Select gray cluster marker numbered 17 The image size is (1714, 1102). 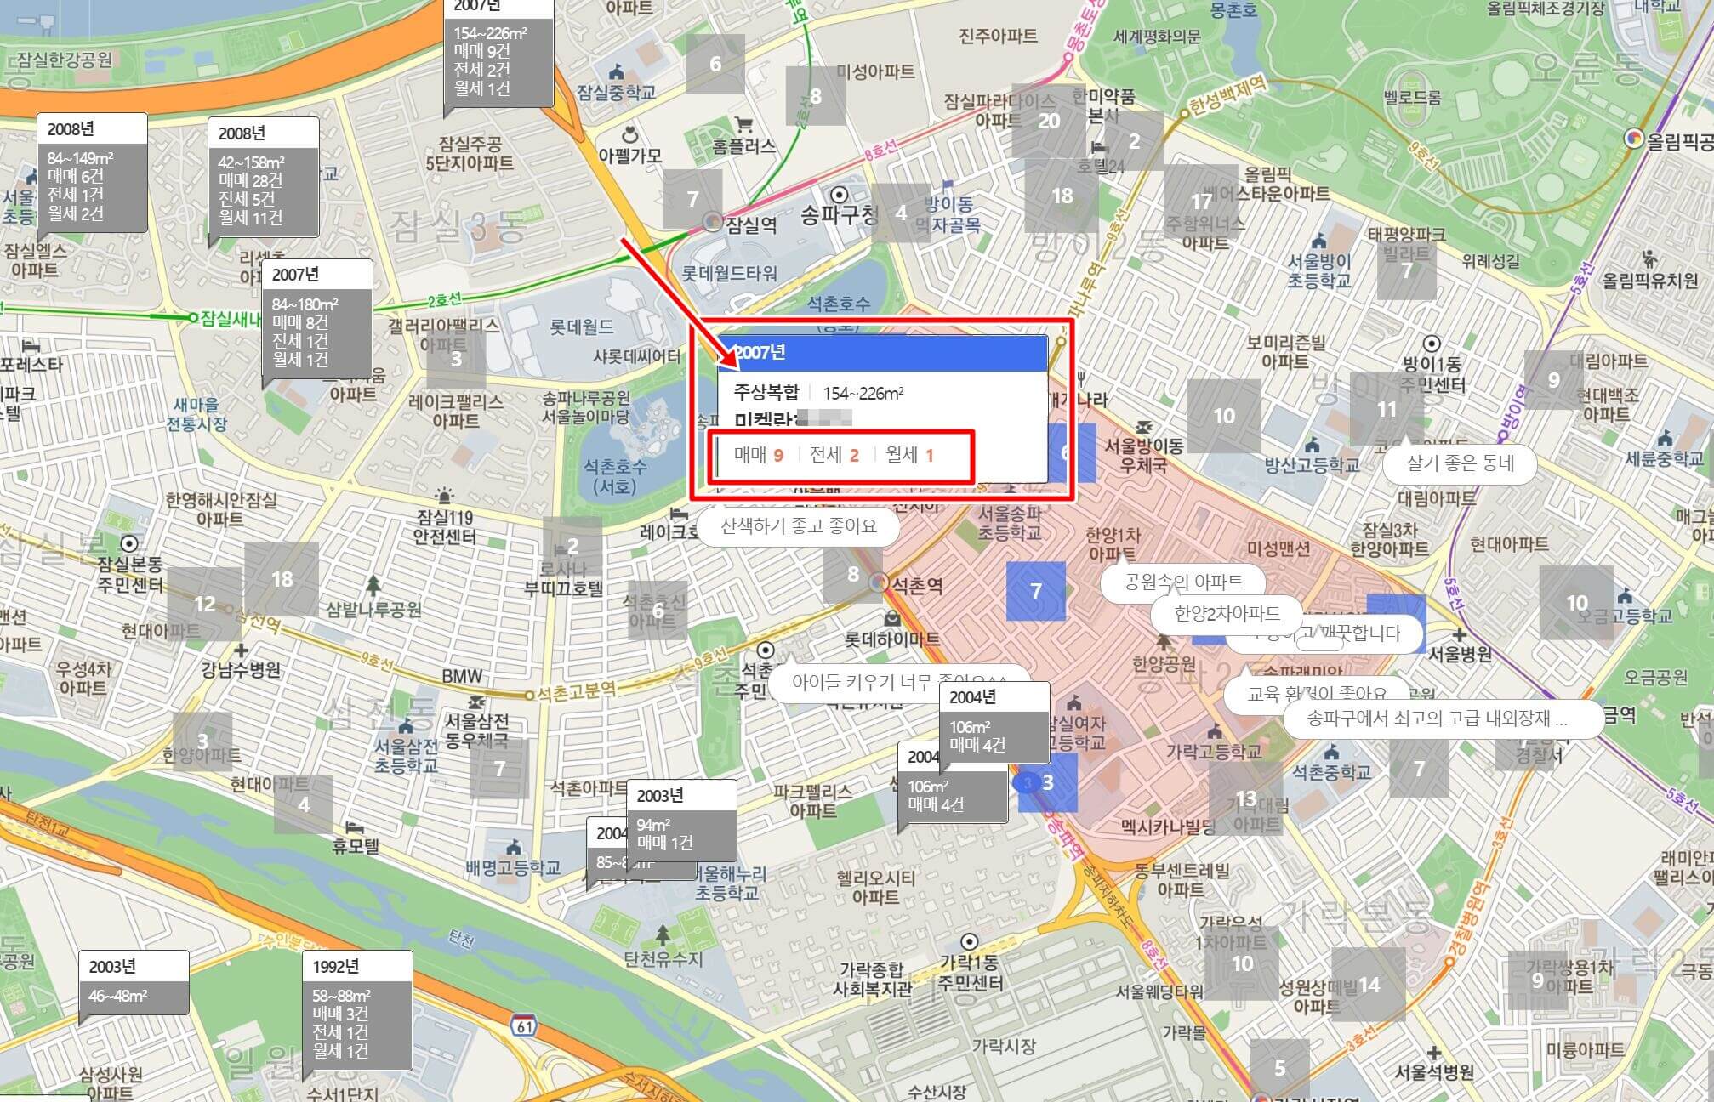coord(1200,202)
